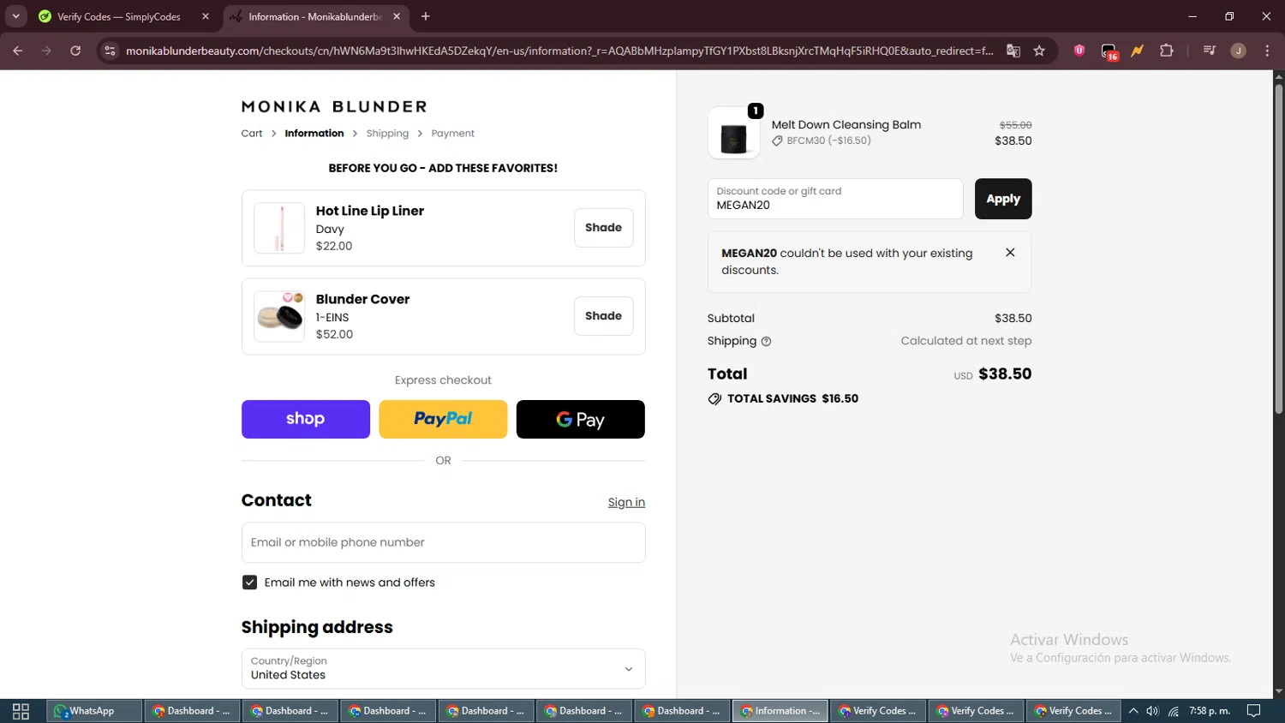Screen dimensions: 1285x723
Task: Pay with Google Pay express button
Action: [581, 419]
